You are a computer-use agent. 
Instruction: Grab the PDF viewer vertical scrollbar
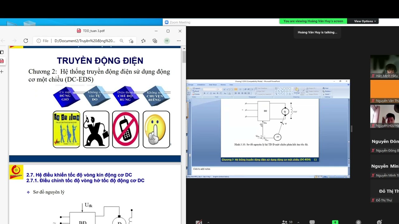click(x=184, y=58)
